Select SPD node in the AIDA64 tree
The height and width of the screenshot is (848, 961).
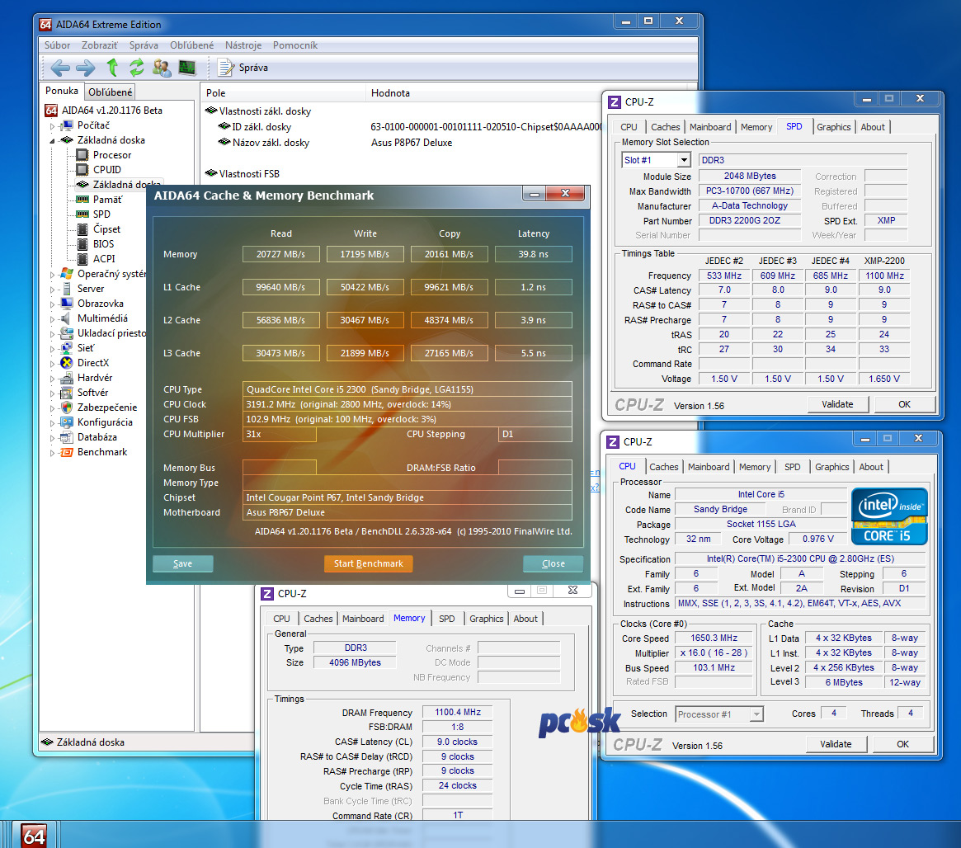tap(101, 214)
